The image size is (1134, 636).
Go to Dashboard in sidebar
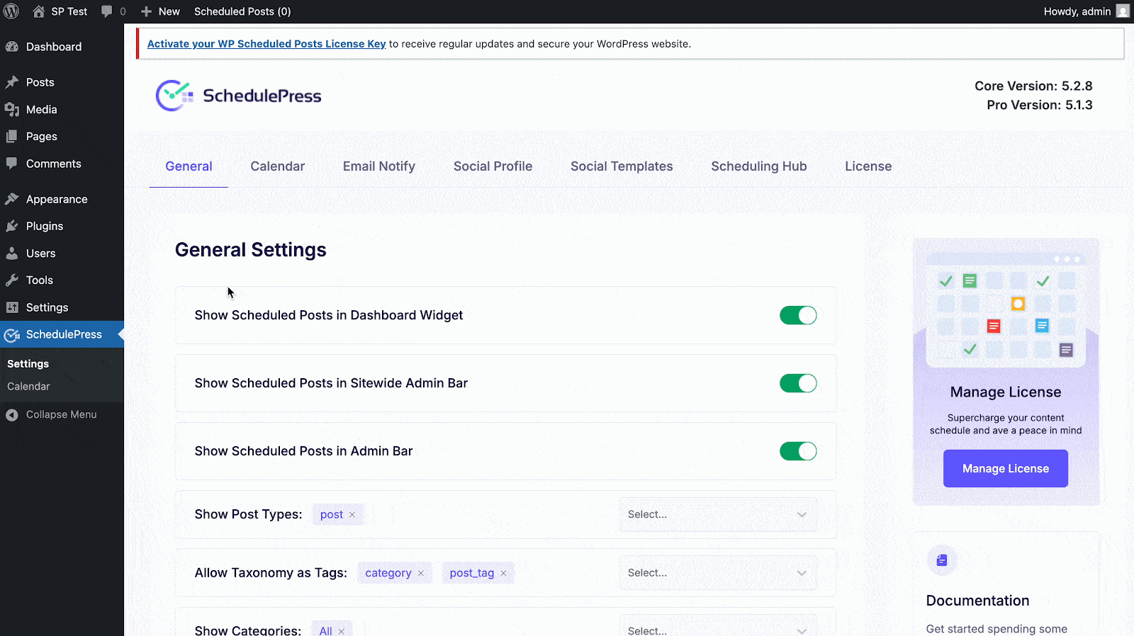tap(54, 47)
